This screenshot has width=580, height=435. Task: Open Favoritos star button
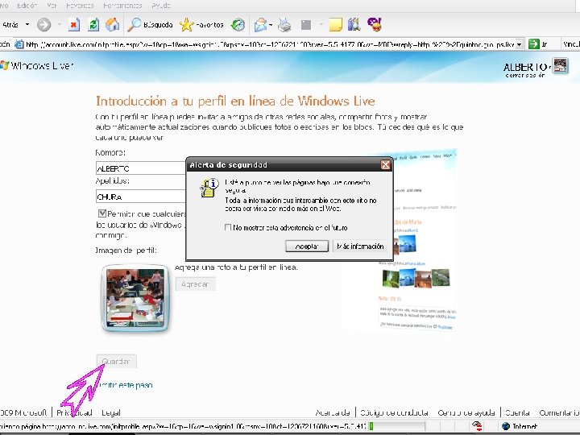click(x=201, y=25)
